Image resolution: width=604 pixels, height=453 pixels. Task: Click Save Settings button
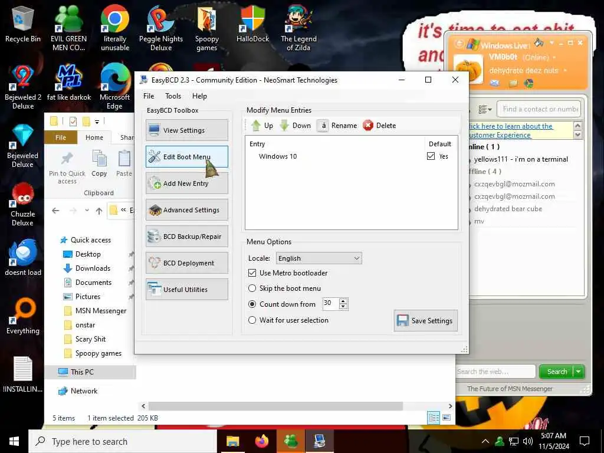[426, 320]
